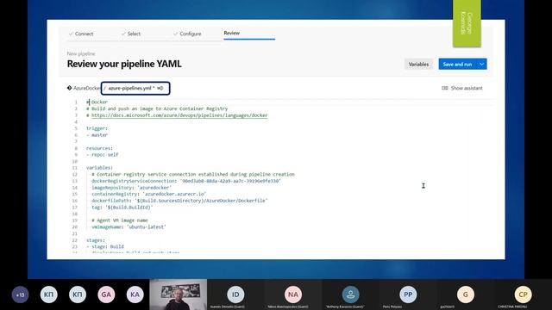
Task: Click the '- master' line in the editor
Action: click(97, 135)
